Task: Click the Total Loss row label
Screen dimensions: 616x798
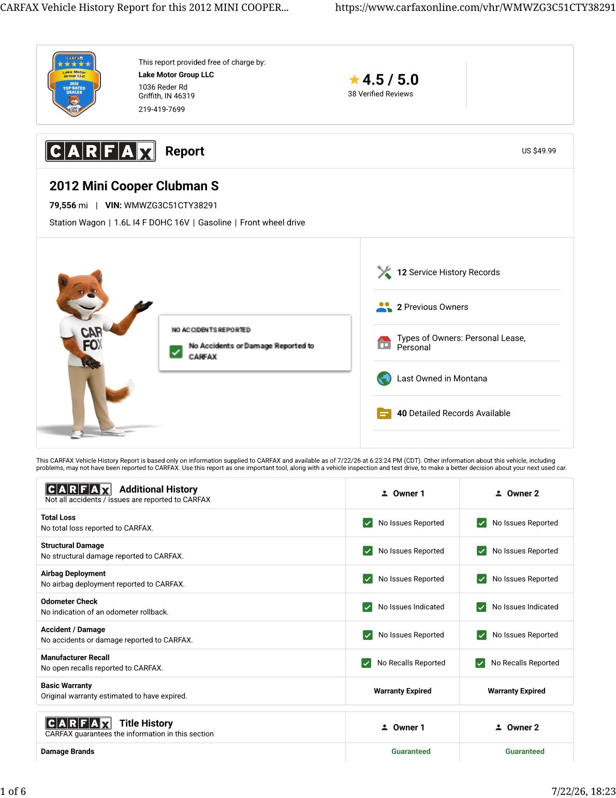Action: [58, 518]
